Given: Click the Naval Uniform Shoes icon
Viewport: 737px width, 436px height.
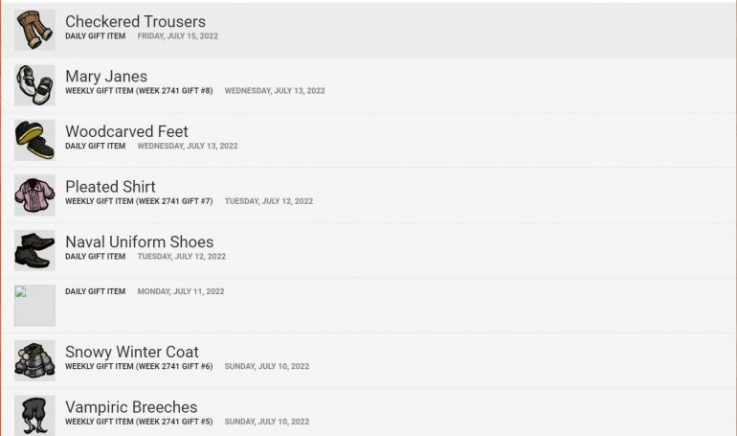Looking at the screenshot, I should point(34,250).
